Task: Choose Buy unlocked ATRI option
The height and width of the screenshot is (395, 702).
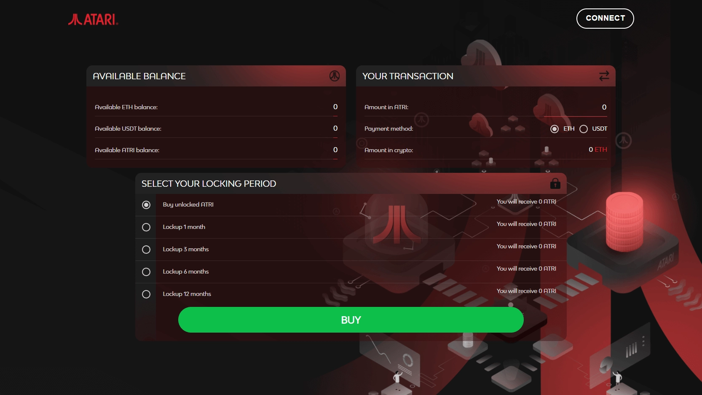Action: pos(146,205)
